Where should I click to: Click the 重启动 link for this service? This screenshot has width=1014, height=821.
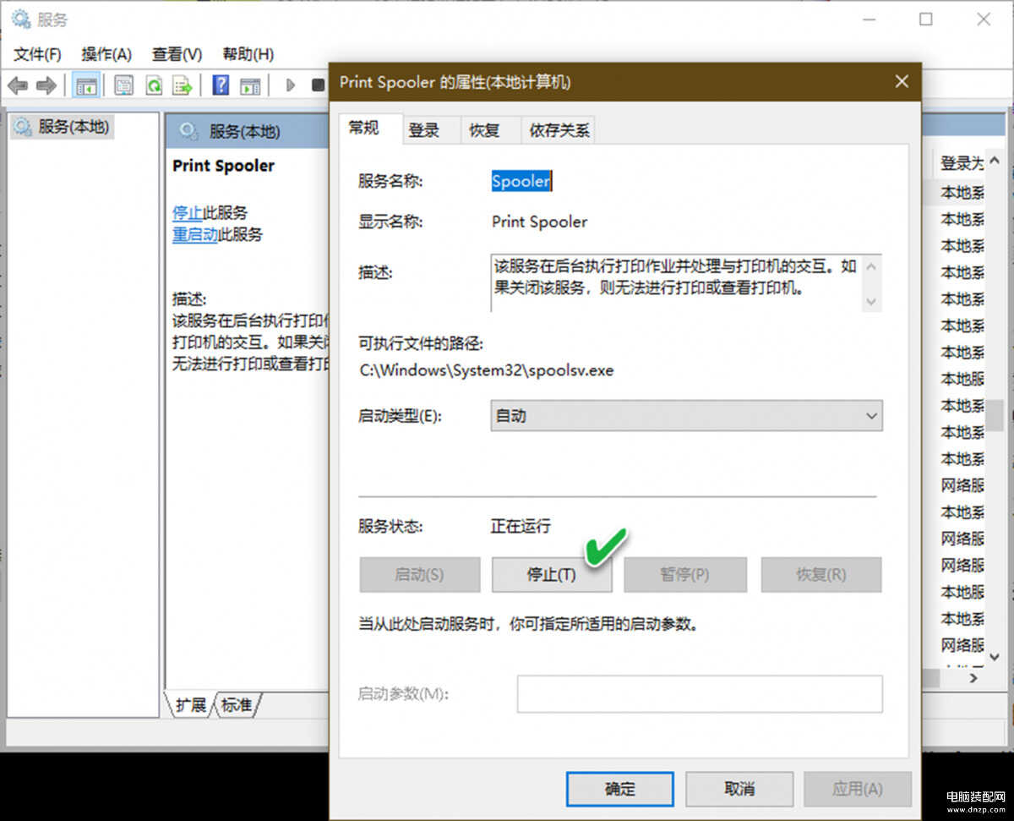coord(195,234)
